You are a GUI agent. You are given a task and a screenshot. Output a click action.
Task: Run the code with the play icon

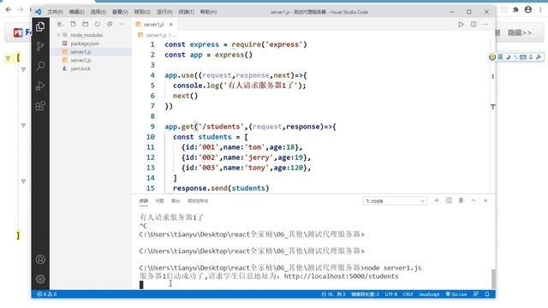(461, 25)
